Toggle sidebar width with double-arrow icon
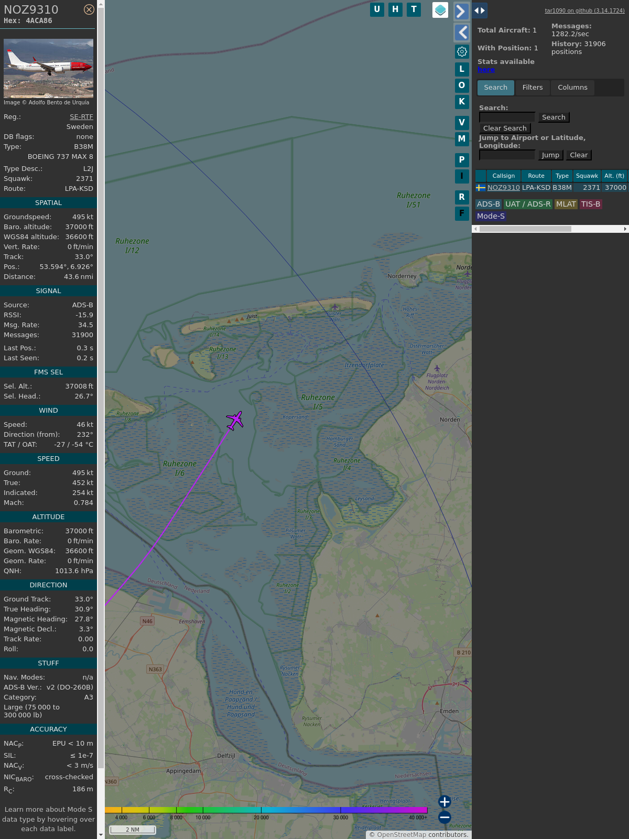This screenshot has height=839, width=629. [480, 10]
